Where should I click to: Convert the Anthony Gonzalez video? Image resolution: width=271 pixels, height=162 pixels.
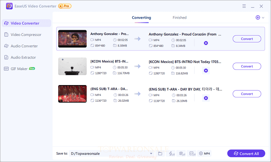click(x=247, y=39)
